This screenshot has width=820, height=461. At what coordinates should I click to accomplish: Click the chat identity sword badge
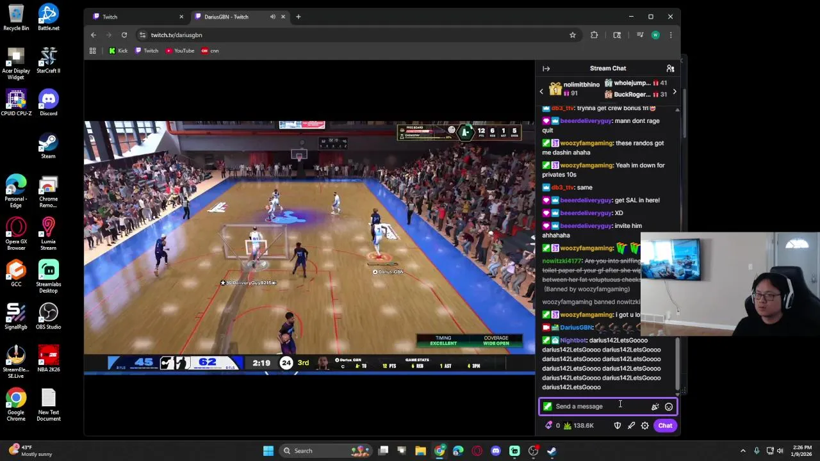(x=547, y=407)
